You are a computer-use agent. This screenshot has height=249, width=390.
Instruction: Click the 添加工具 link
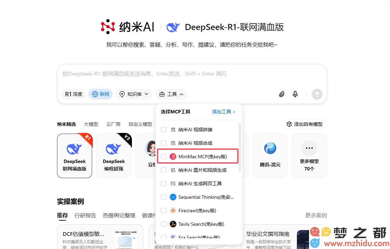tap(224, 112)
